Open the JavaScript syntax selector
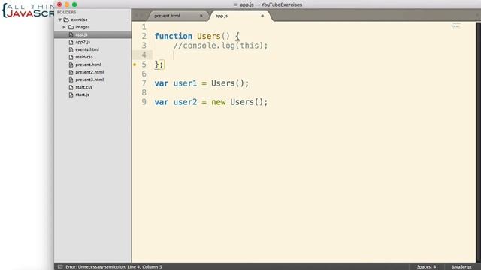Screen dimensions: 481x270 [461, 267]
